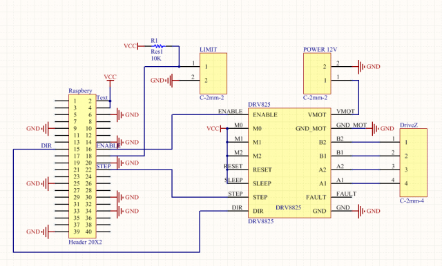The height and width of the screenshot is (266, 442).
Task: Click the M2 pin label inside DRV8825
Action: coord(257,156)
